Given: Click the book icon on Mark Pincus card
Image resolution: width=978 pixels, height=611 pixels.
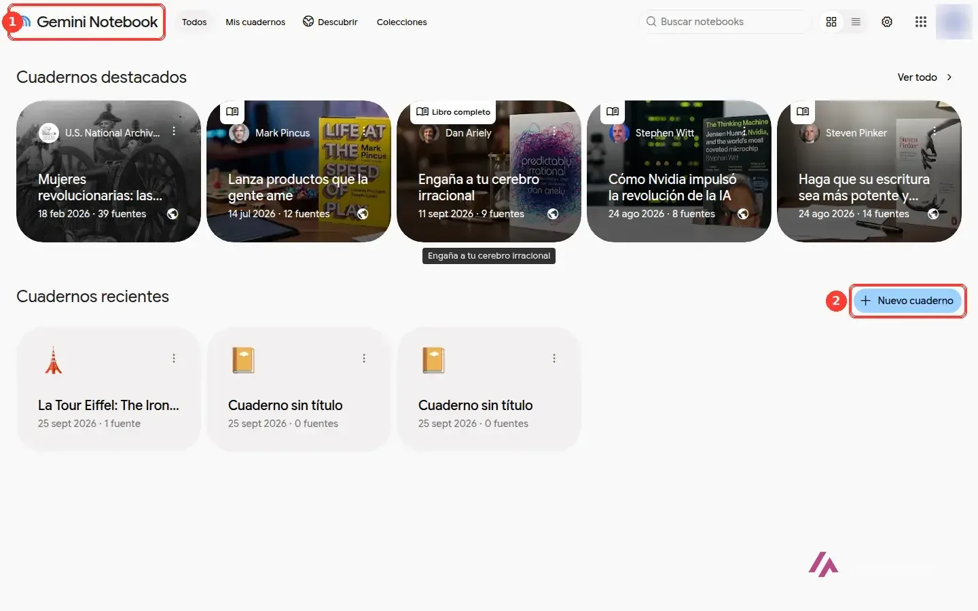Looking at the screenshot, I should click(x=232, y=111).
